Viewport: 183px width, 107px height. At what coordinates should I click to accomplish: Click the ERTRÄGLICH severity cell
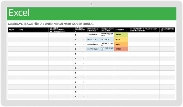pos(93,39)
